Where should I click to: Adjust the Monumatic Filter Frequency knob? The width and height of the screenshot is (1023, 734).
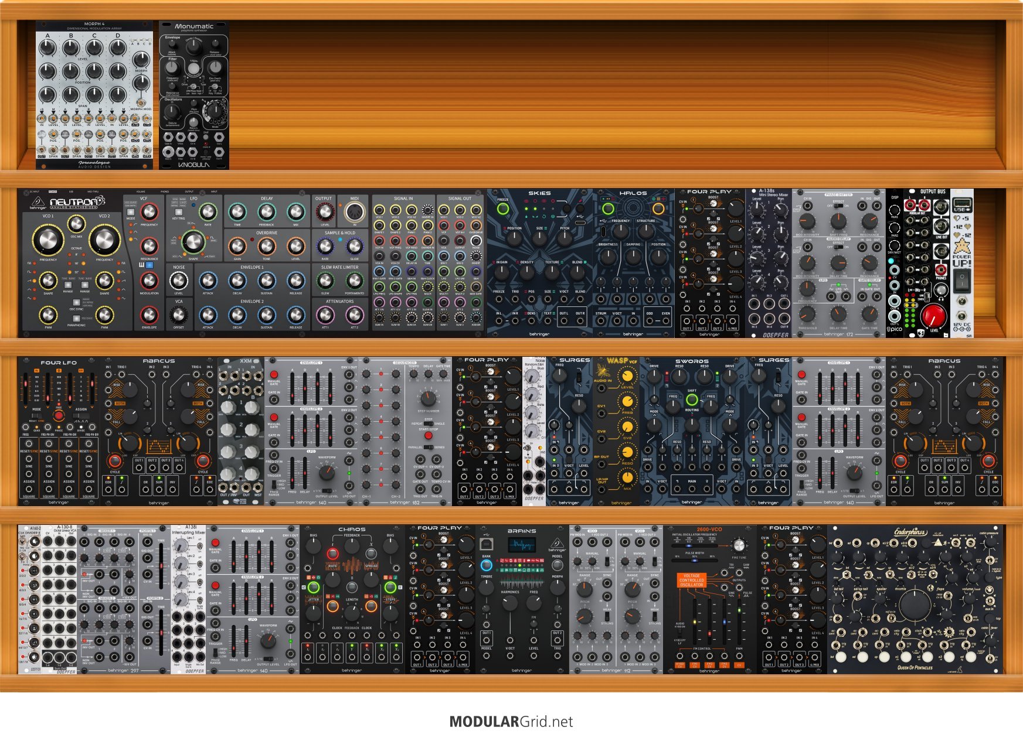tap(172, 69)
